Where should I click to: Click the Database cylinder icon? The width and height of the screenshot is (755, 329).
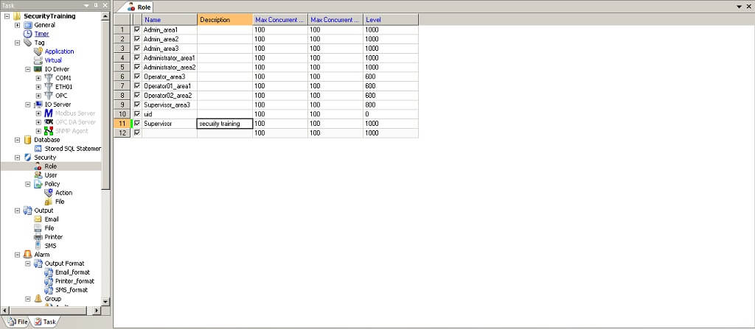click(x=27, y=140)
